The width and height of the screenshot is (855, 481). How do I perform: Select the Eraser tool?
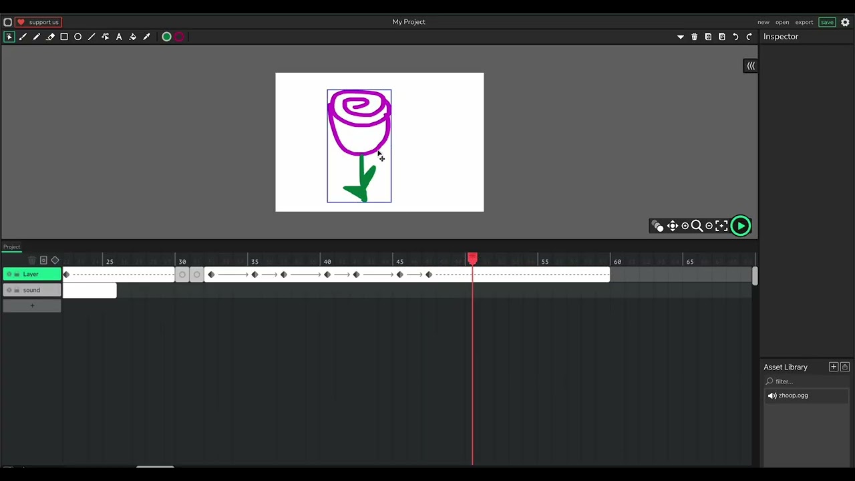[50, 37]
